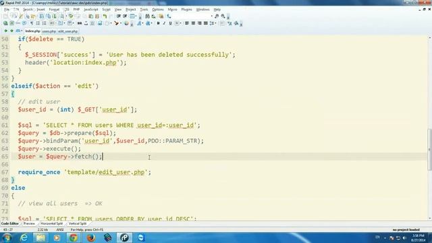Viewport: 432px width, 243px height.
Task: Open dropdown arrow next to the tab history icon
Action: [22, 31]
